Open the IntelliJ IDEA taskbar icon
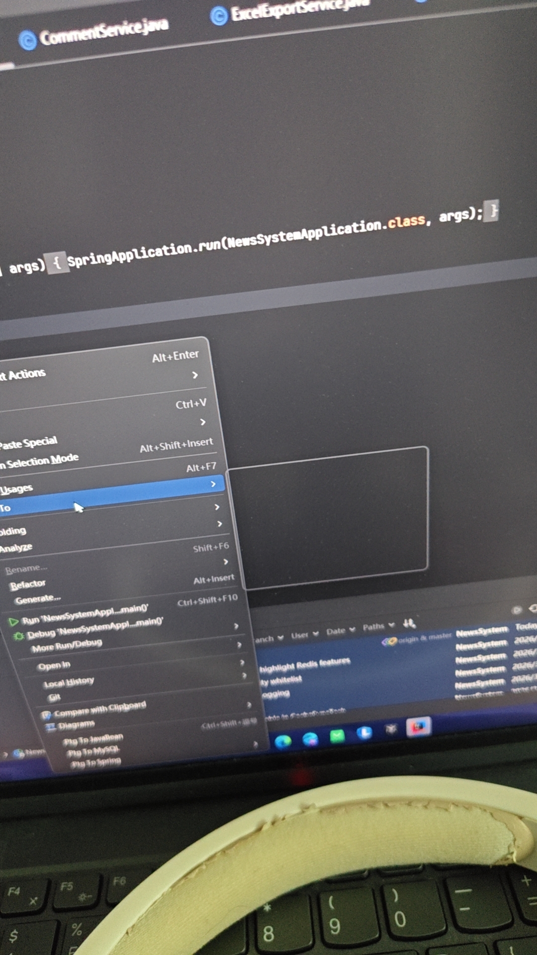 418,727
